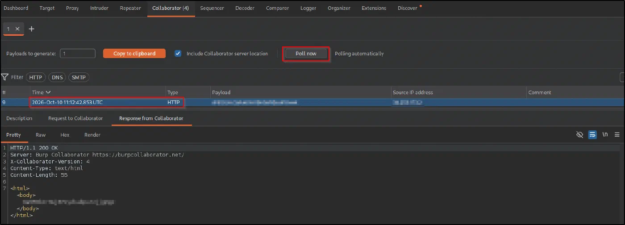Screen dimensions: 625x225
Task: Click the Payloads to generate field
Action: [78, 54]
